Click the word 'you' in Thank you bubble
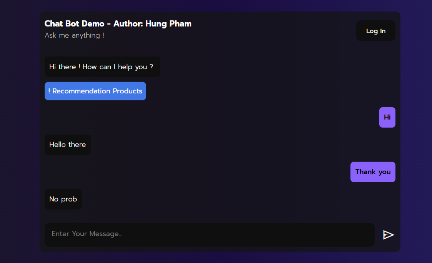Viewport: 432px width, 263px height. [385, 172]
